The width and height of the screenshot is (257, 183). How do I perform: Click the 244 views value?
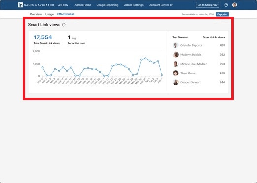click(x=222, y=82)
